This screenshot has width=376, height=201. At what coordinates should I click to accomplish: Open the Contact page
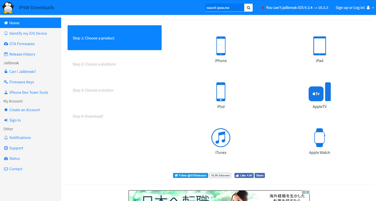[x=16, y=169]
